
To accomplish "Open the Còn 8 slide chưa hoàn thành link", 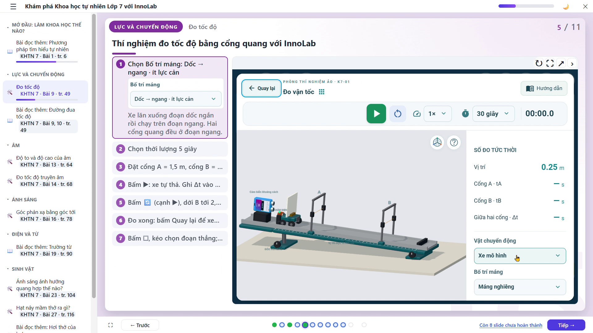I will [x=511, y=325].
